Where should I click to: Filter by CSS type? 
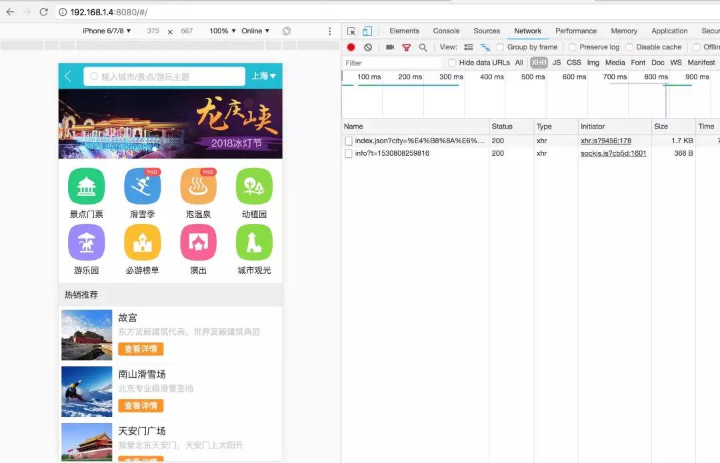point(573,63)
